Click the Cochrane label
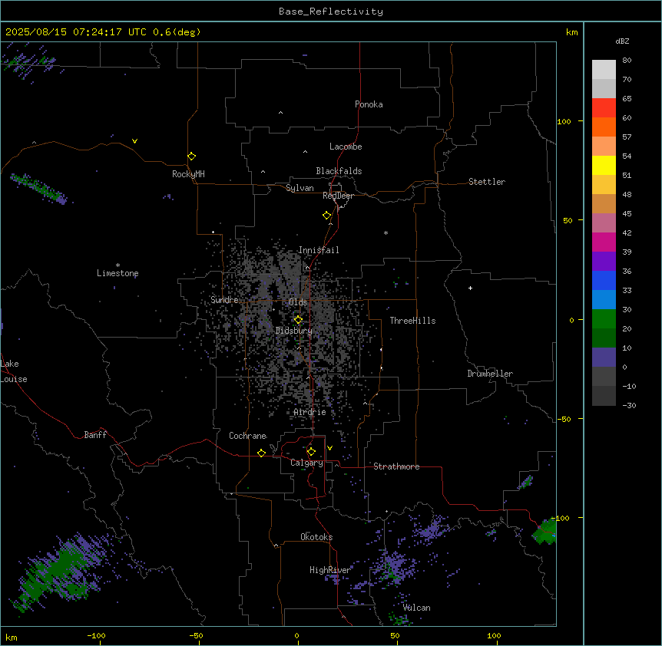Image resolution: width=662 pixels, height=646 pixels. coord(247,436)
